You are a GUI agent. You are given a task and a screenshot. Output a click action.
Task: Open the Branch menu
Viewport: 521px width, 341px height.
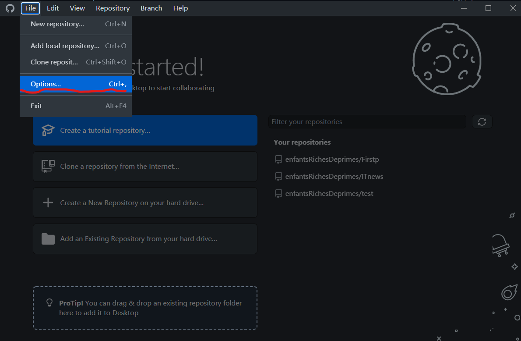tap(151, 8)
